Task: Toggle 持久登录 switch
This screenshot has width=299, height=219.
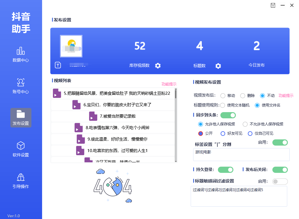Action: tap(226, 170)
